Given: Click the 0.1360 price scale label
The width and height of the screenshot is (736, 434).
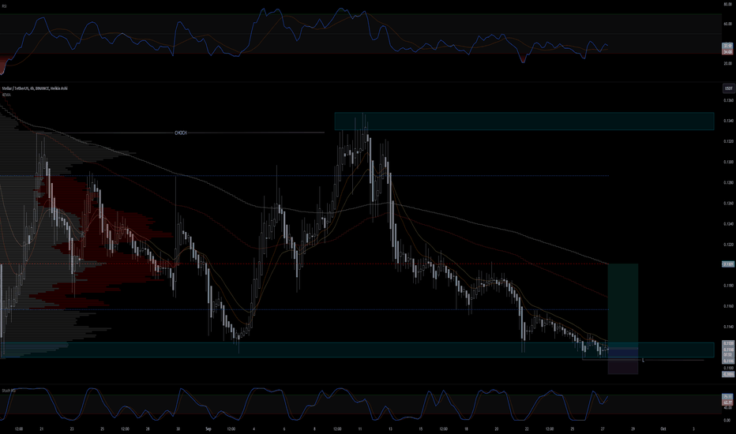Looking at the screenshot, I should [729, 100].
